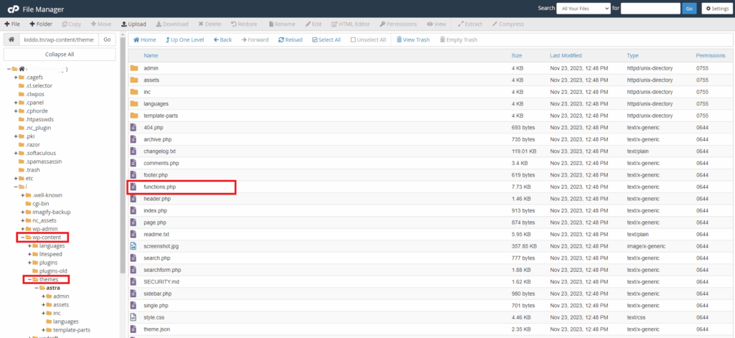735x338 pixels.
Task: Click the Copy toolbar button
Action: tap(72, 24)
